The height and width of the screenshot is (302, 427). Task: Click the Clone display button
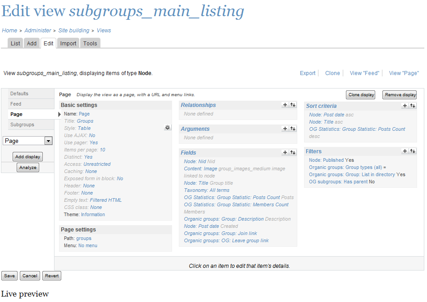point(361,95)
